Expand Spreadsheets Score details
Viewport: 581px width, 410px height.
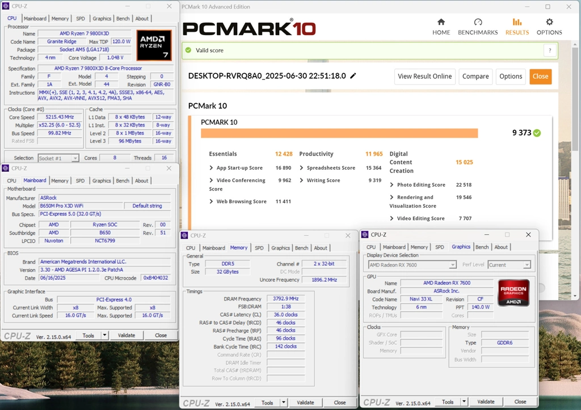coord(301,168)
